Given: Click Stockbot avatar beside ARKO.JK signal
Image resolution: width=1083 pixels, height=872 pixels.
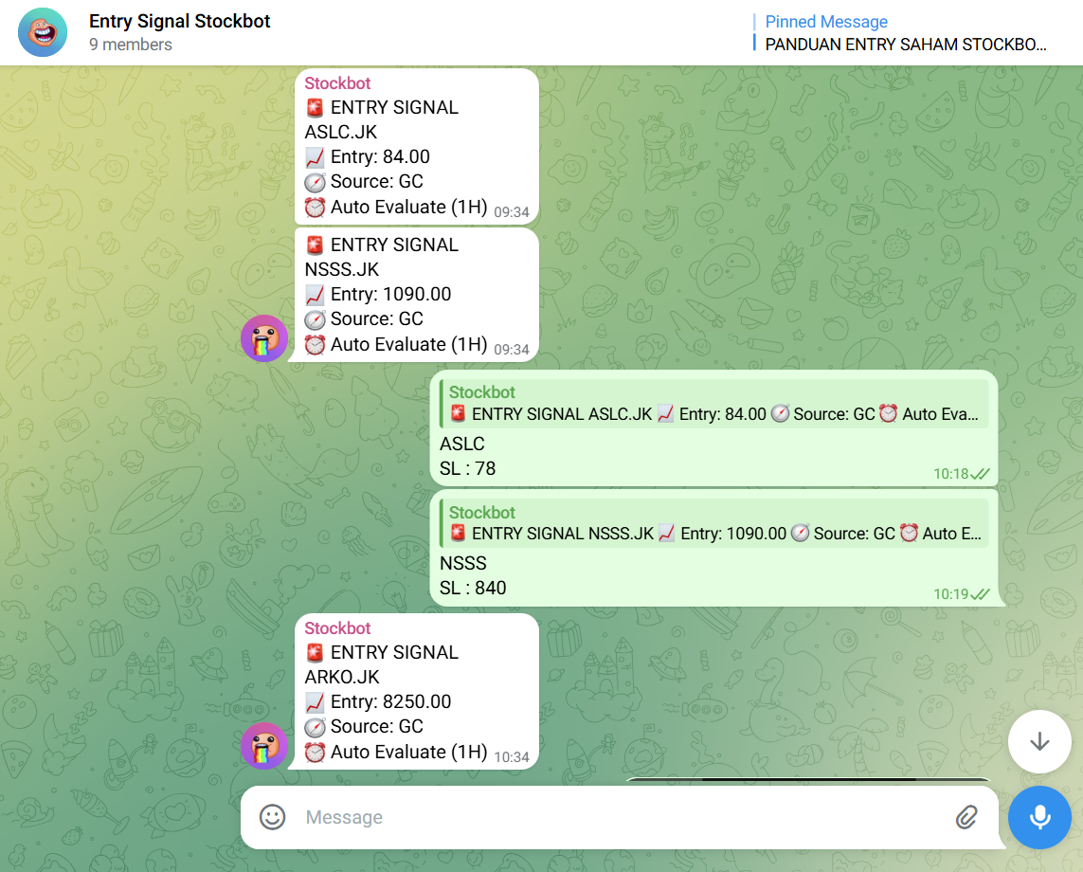Looking at the screenshot, I should coord(264,746).
